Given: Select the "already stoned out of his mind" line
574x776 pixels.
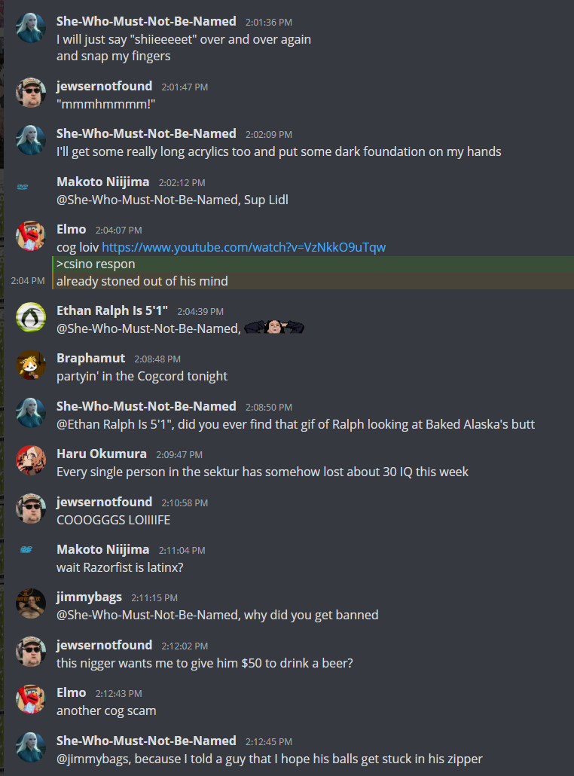Looking at the screenshot, I should tap(142, 281).
